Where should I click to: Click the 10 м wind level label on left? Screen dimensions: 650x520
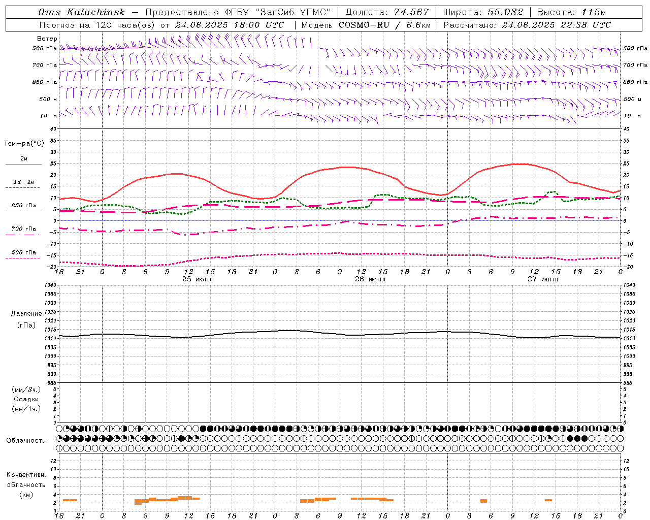coord(49,116)
